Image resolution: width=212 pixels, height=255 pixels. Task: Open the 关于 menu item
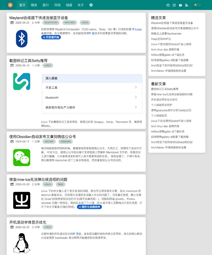pos(81,5)
